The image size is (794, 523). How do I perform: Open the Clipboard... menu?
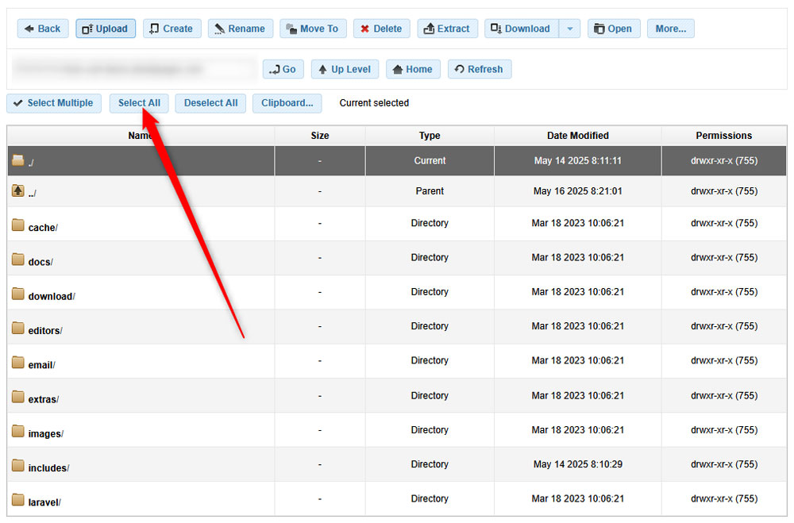(x=287, y=102)
